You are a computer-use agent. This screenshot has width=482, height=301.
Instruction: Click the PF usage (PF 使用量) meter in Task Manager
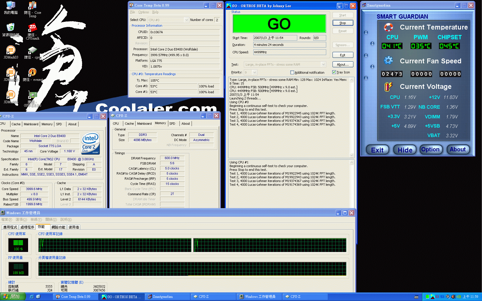pyautogui.click(x=18, y=269)
